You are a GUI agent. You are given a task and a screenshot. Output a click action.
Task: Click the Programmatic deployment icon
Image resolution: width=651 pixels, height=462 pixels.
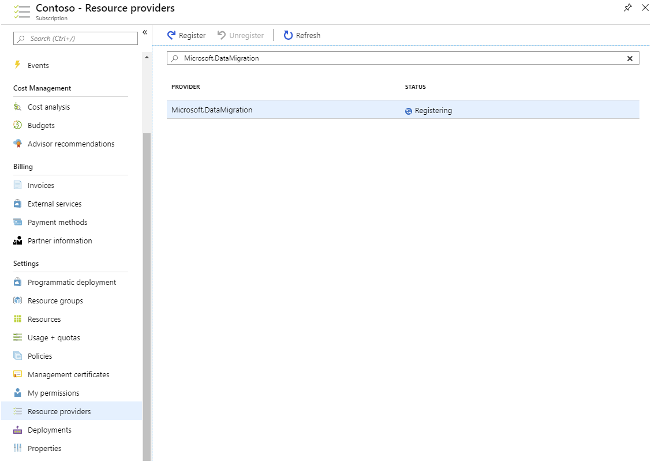click(17, 282)
